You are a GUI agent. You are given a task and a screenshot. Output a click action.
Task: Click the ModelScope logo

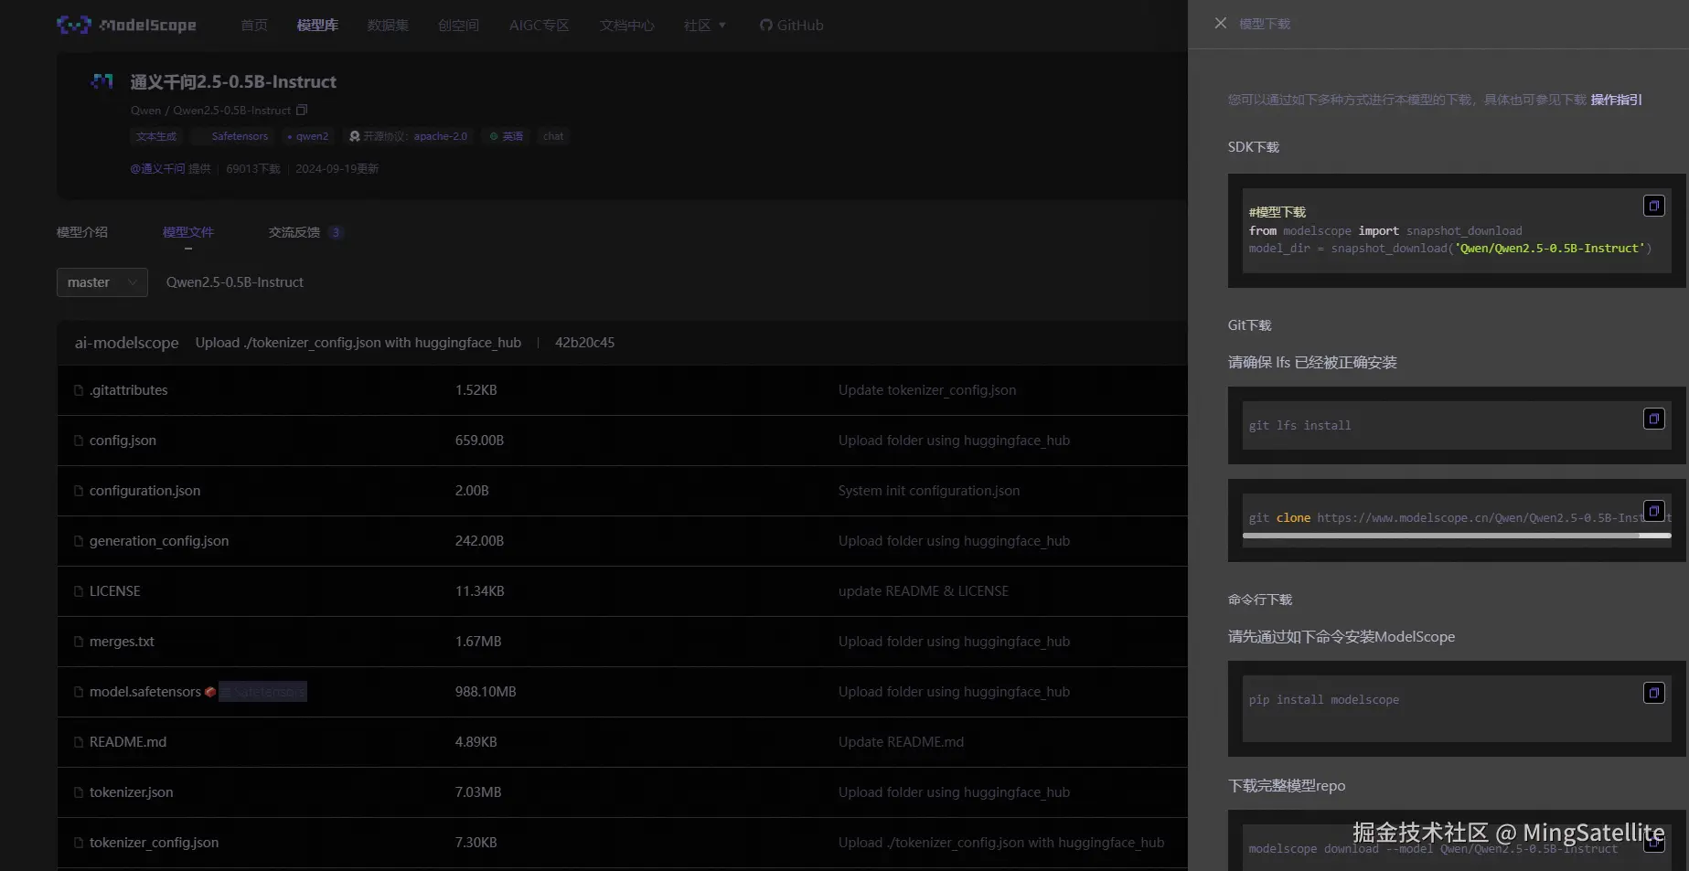[126, 25]
